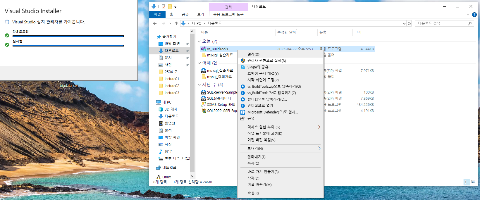Screen dimensions: 480x200
Task: Click the Skype icon in the context menu
Action: tap(242, 67)
